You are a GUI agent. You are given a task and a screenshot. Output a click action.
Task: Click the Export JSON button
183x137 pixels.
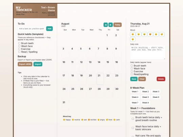pos(25,64)
